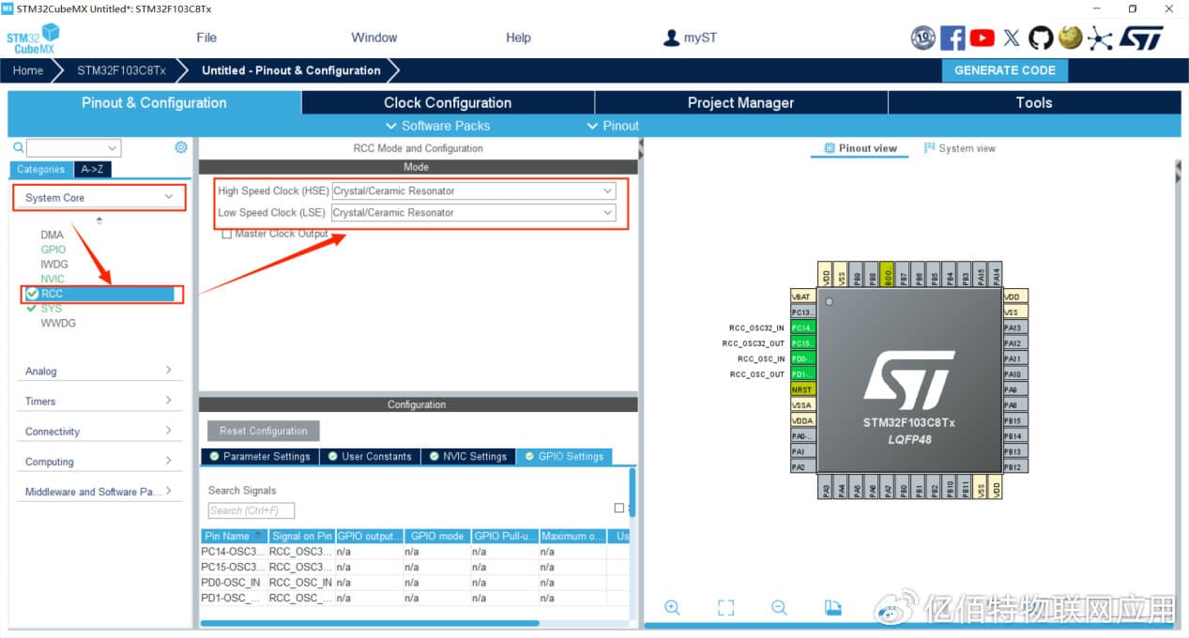Switch to Clock Configuration tab
The width and height of the screenshot is (1189, 638).
[448, 103]
